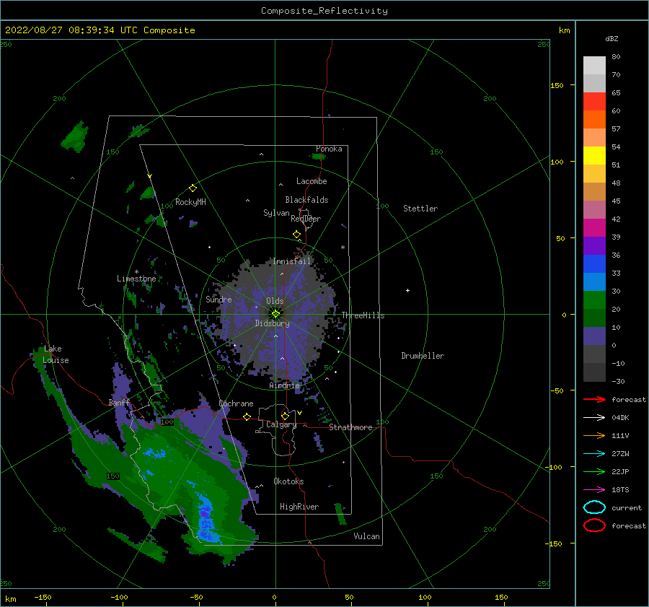Viewport: 649px width, 607px height.
Task: Click the Strathmore town label
Action: pyautogui.click(x=350, y=427)
